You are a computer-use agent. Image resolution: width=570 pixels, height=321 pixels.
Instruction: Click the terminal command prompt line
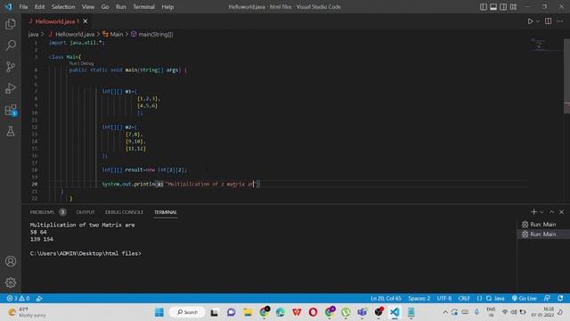[x=85, y=253]
